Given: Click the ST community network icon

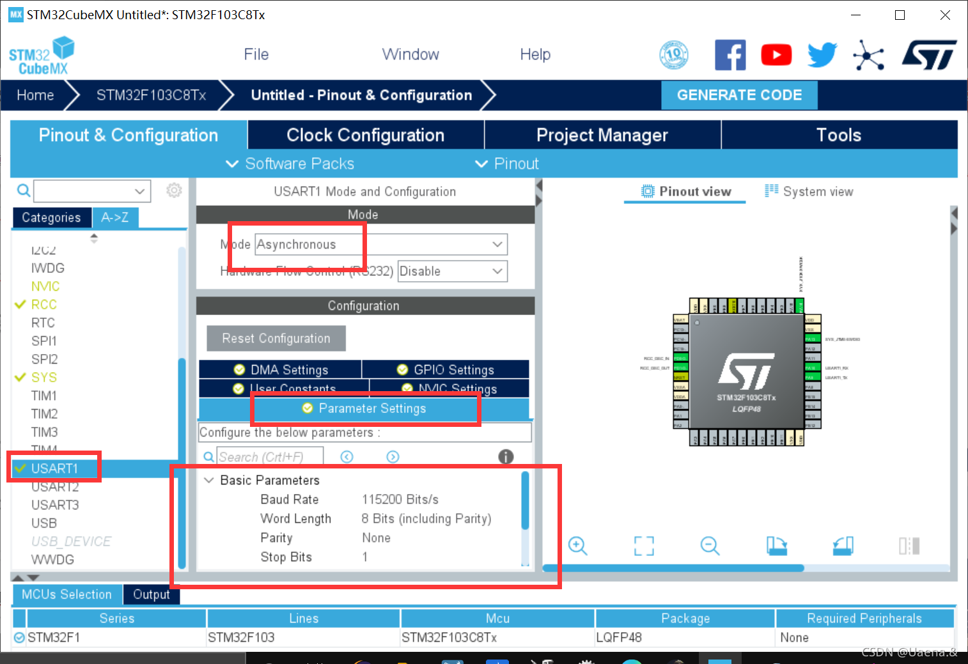Looking at the screenshot, I should (868, 56).
